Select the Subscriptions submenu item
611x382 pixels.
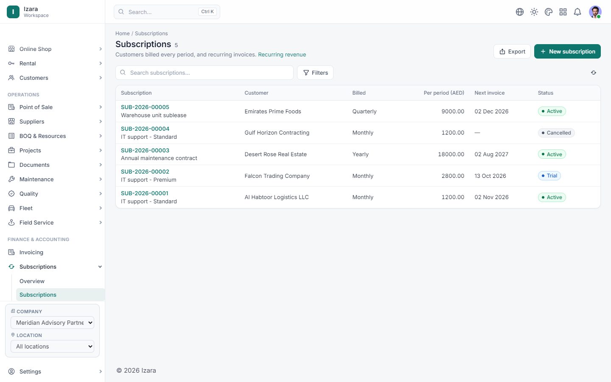point(60,295)
